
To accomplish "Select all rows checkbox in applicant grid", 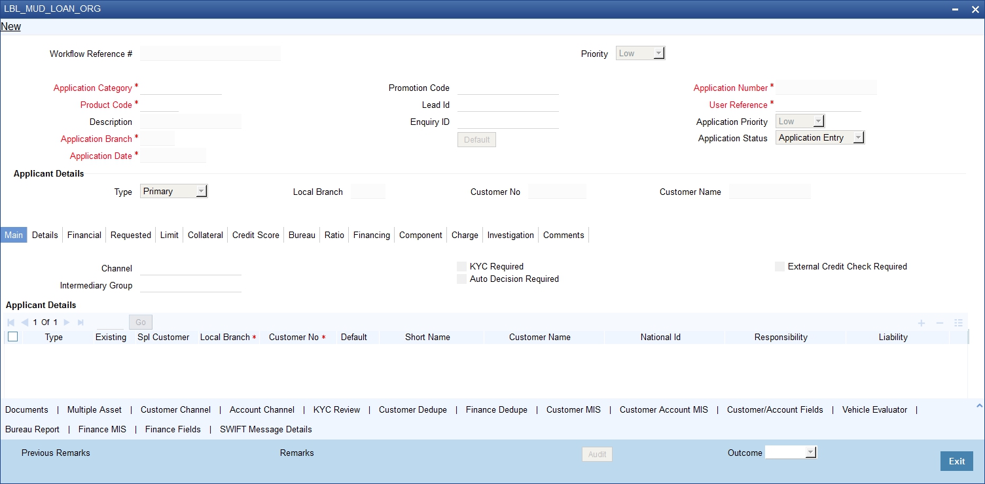I will point(12,337).
